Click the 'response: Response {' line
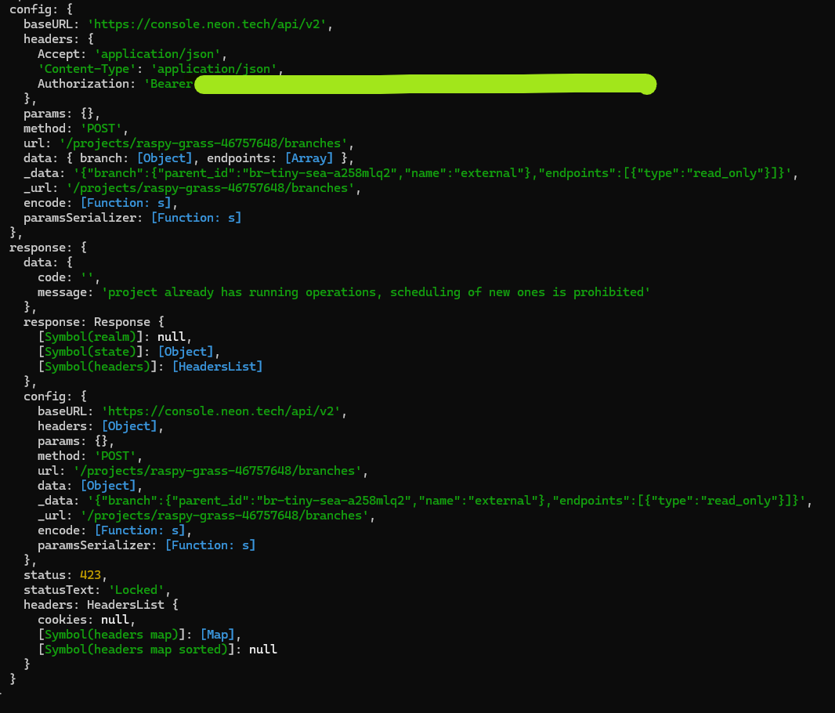 (94, 322)
